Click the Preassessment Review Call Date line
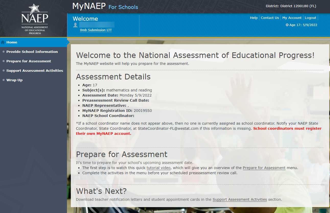The height and width of the screenshot is (213, 330). (116, 100)
